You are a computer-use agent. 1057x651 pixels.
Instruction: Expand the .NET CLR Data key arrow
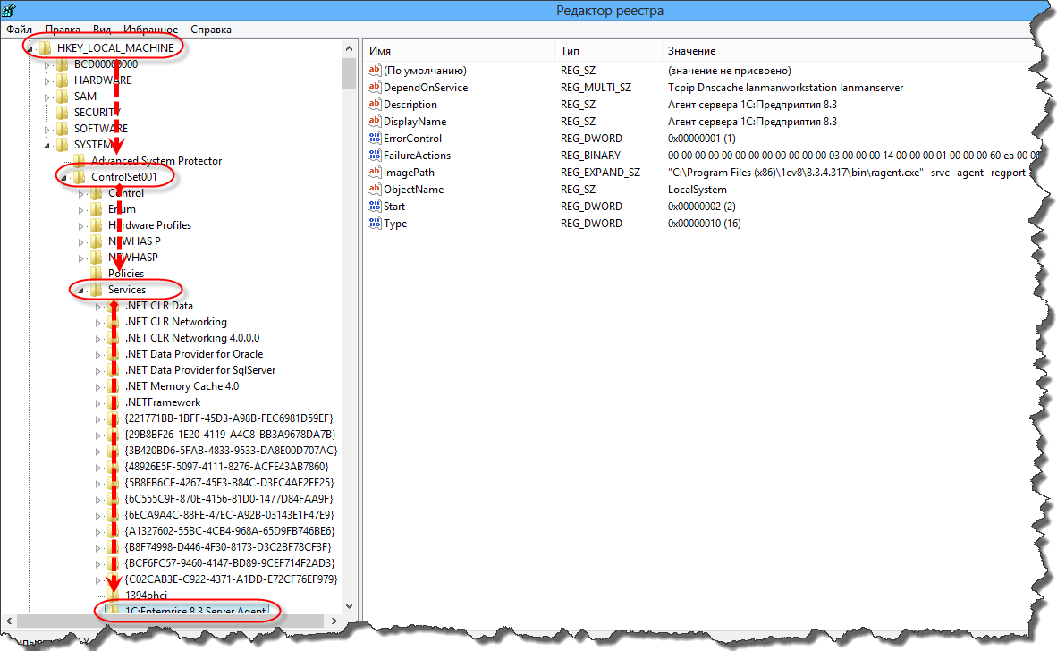97,307
